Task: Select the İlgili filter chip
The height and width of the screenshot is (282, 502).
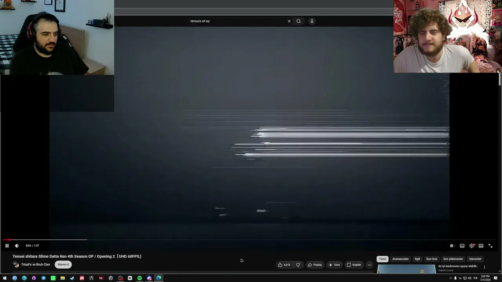Action: pos(417,259)
